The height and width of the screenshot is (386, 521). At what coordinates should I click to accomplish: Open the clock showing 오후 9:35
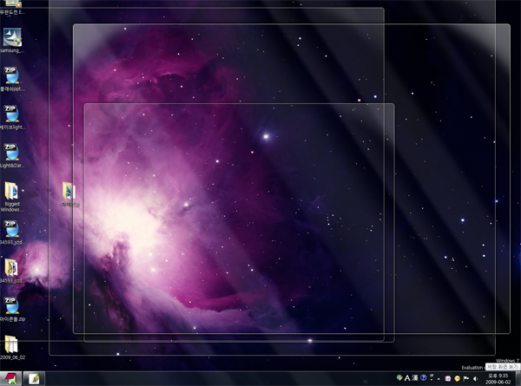click(x=498, y=379)
